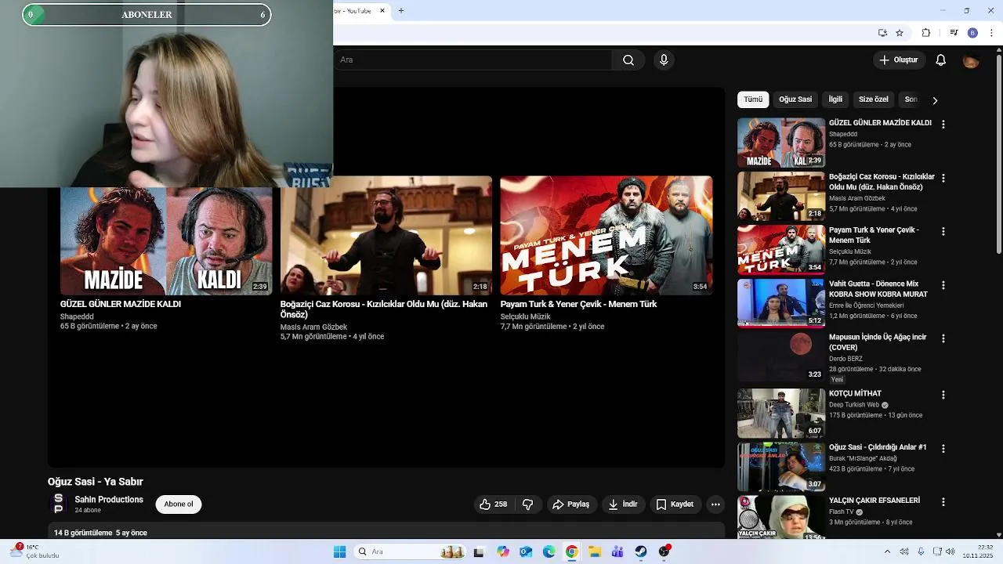
Task: Open options for Menem Türk sidebar video
Action: point(943,232)
